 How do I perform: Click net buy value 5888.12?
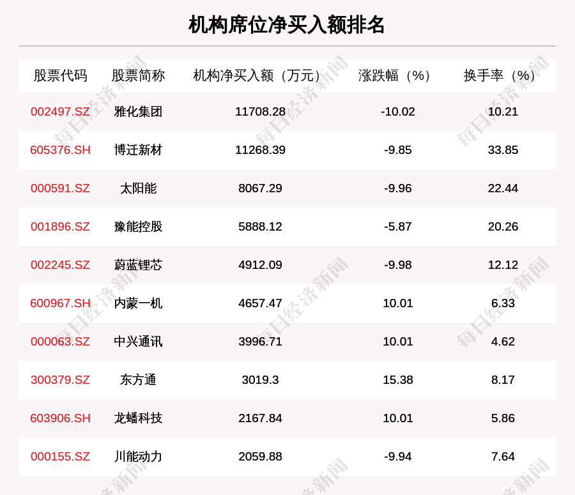click(x=260, y=227)
